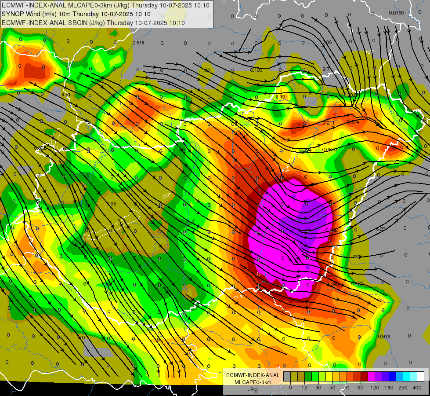Viewport: 430px width, 396px height.
Task: Pick the dark red legend swatch
Action: (365, 376)
